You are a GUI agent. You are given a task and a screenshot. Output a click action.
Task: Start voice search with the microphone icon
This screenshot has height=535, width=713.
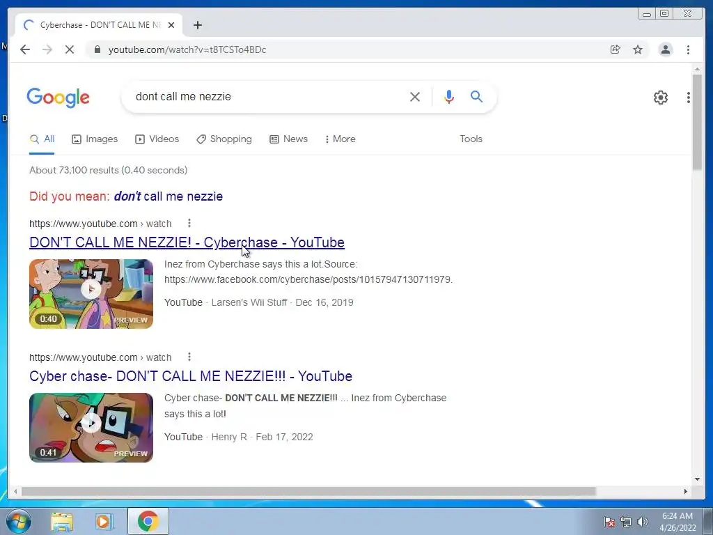pyautogui.click(x=449, y=96)
